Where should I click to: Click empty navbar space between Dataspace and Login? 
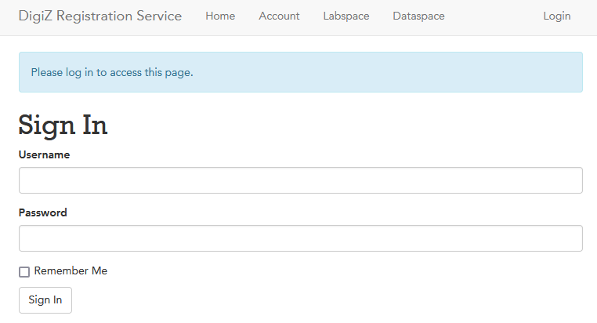(494, 16)
